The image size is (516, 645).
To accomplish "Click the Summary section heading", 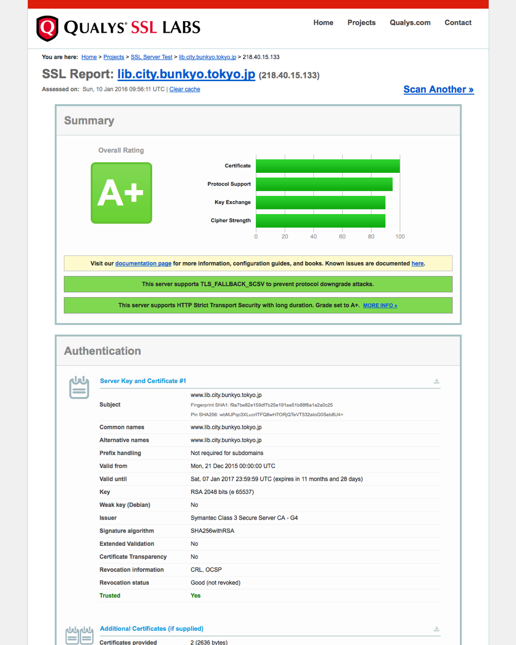I will [x=89, y=121].
